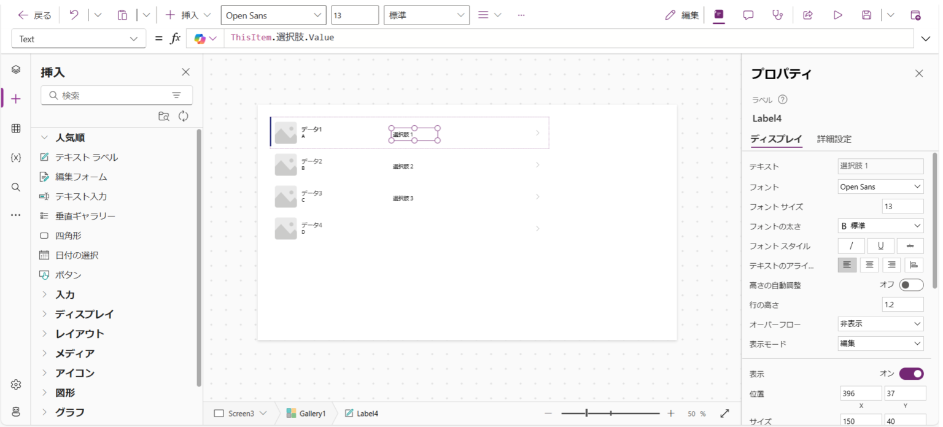Insert a テキスト ラベル control
The image size is (943, 427).
tap(86, 157)
